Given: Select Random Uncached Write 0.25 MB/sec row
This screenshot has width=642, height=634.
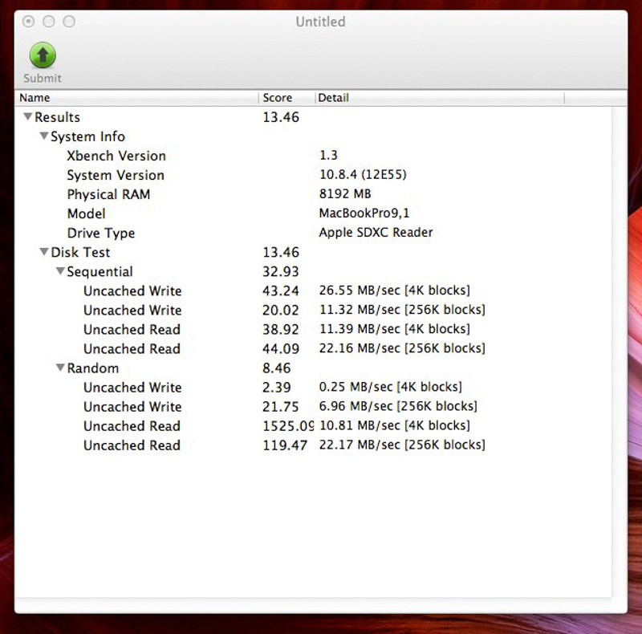Looking at the screenshot, I should (132, 387).
